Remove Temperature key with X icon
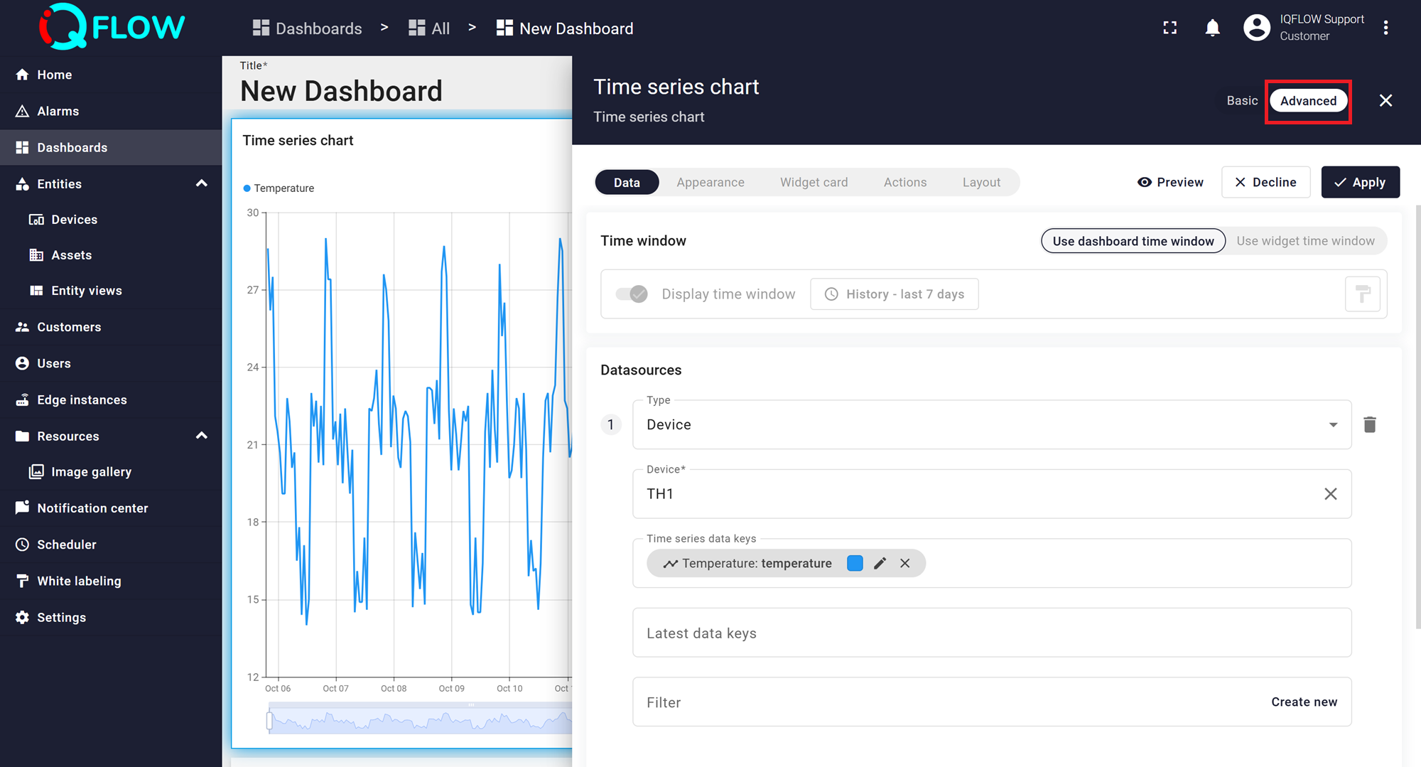 [904, 564]
